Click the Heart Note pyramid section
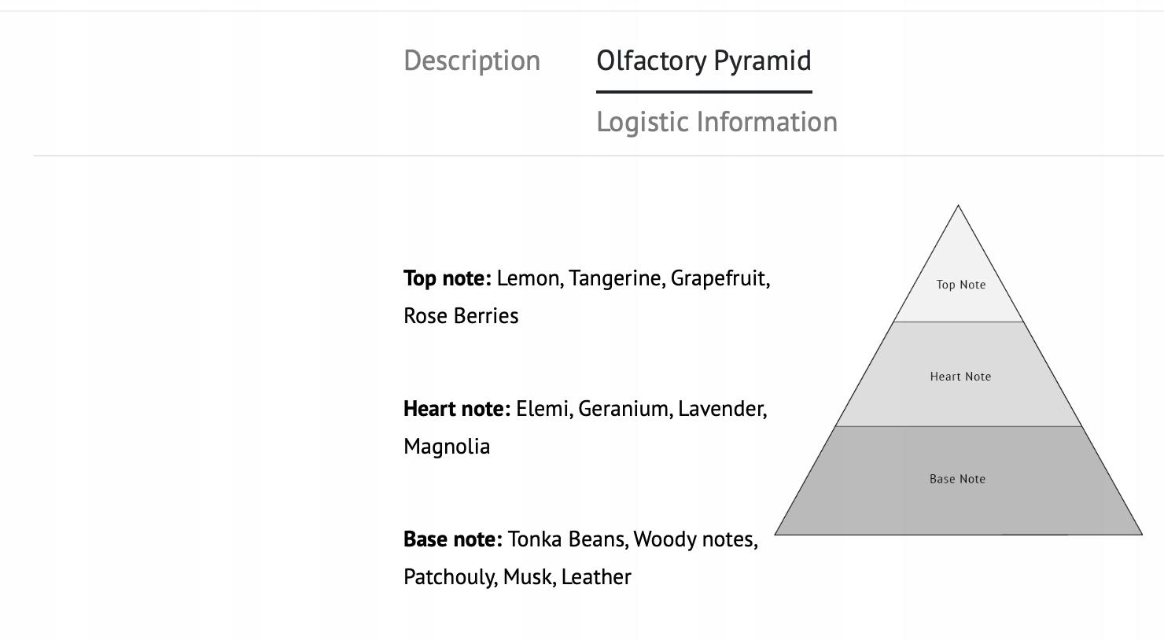This screenshot has height=640, width=1164. (x=960, y=377)
